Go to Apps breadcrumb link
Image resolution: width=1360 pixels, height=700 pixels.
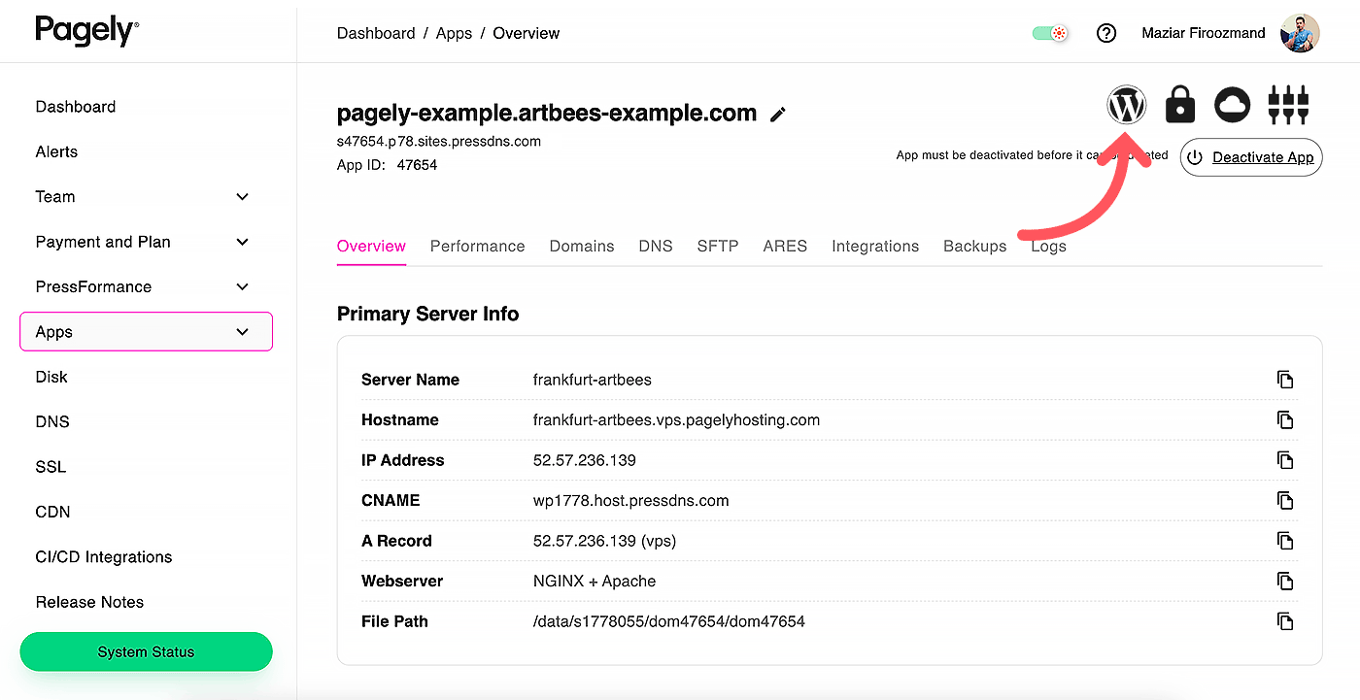[454, 33]
